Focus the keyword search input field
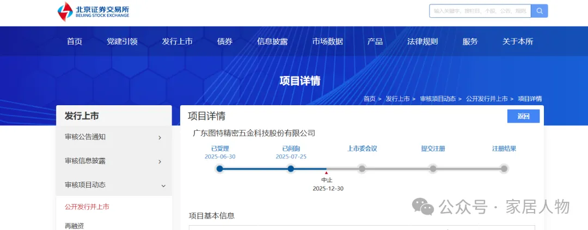The width and height of the screenshot is (588, 230). 480,11
